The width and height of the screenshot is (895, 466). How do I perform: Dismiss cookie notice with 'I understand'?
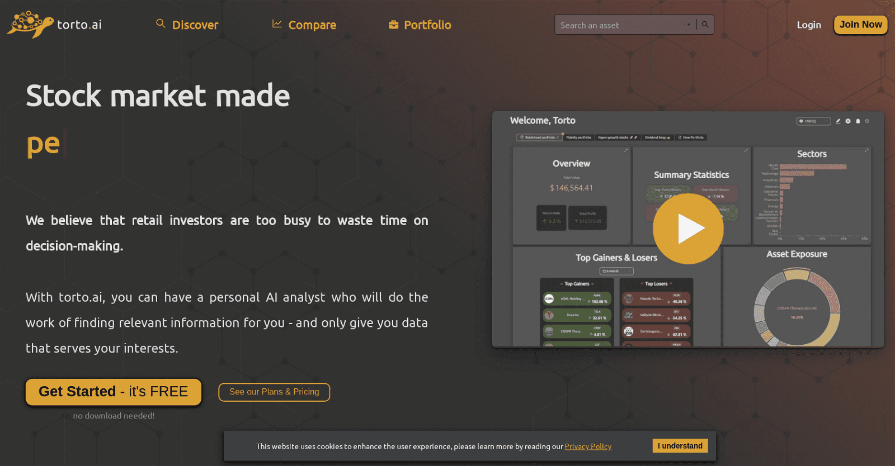tap(680, 446)
